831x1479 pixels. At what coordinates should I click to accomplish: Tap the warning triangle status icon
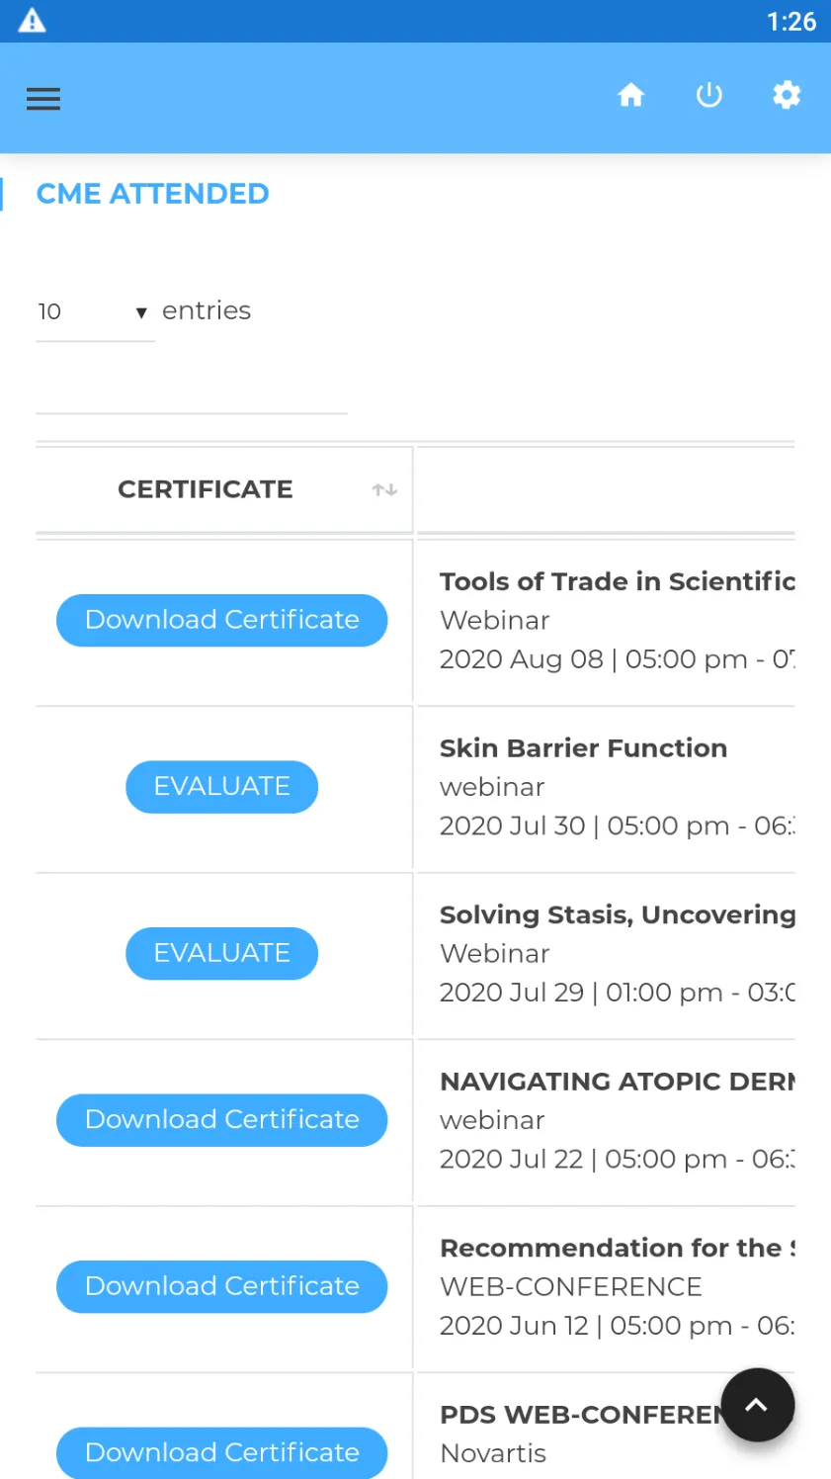33,21
